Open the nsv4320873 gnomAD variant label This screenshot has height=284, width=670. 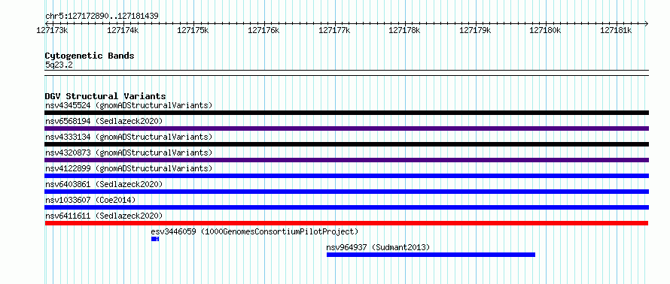129,153
